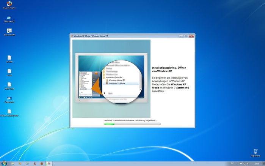Open the Browserwahl desktop shortcut

coord(9,32)
